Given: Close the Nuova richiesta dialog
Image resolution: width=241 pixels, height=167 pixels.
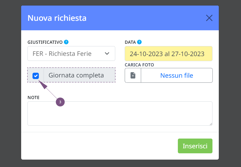Looking at the screenshot, I should pos(209,18).
